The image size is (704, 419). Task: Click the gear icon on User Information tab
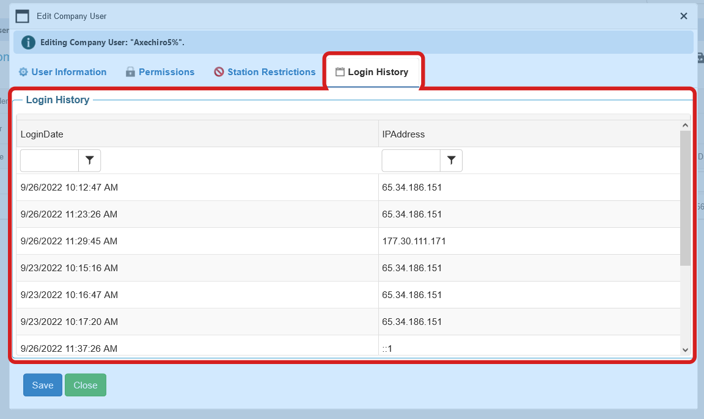[23, 71]
